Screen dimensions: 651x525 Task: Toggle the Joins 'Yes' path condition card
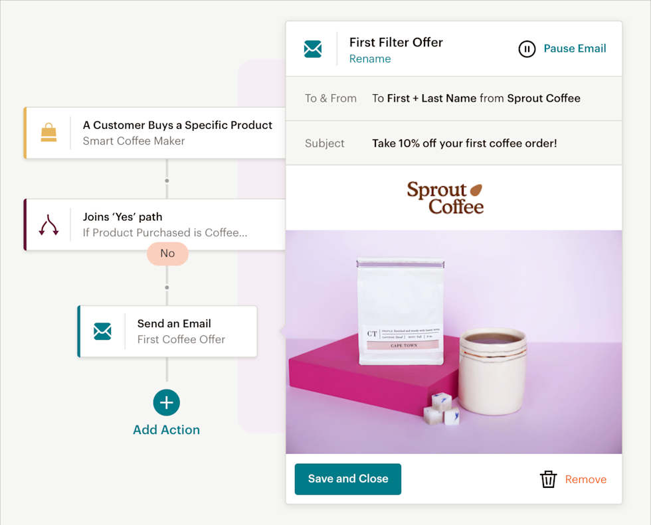154,224
